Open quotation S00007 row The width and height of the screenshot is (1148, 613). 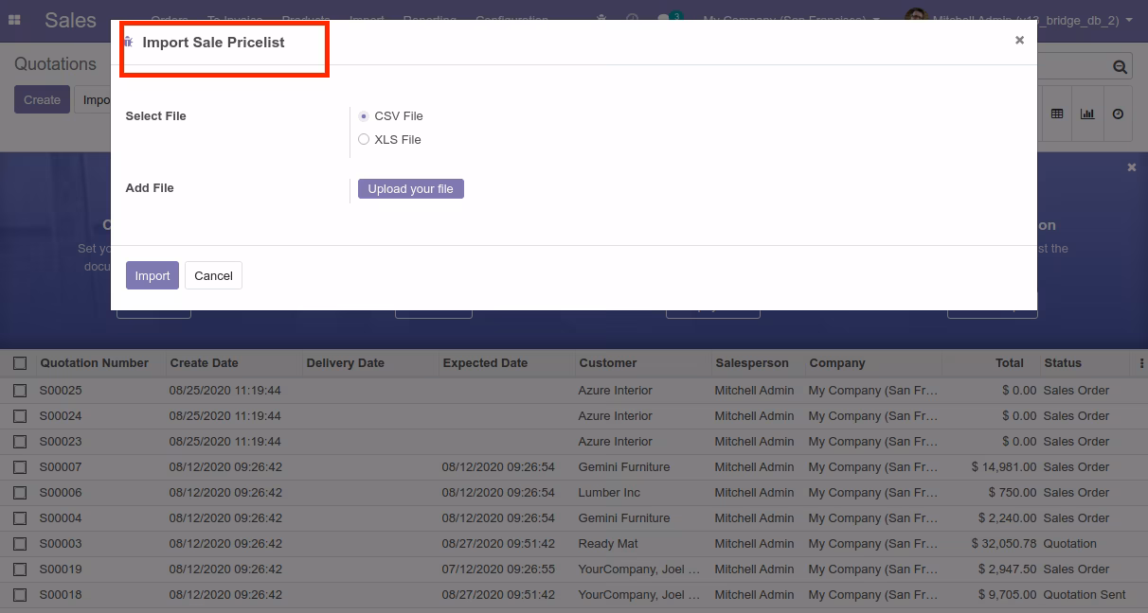574,467
